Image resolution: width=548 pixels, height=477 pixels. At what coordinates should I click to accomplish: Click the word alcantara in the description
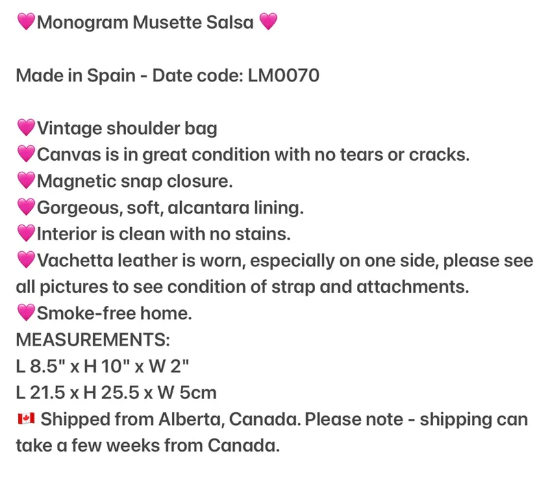[x=208, y=207]
